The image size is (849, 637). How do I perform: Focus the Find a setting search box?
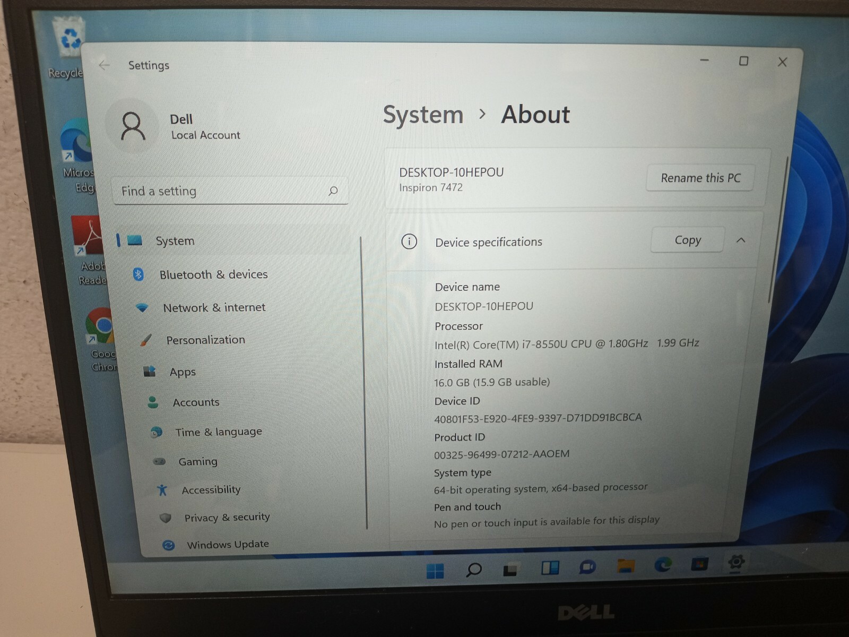click(230, 191)
